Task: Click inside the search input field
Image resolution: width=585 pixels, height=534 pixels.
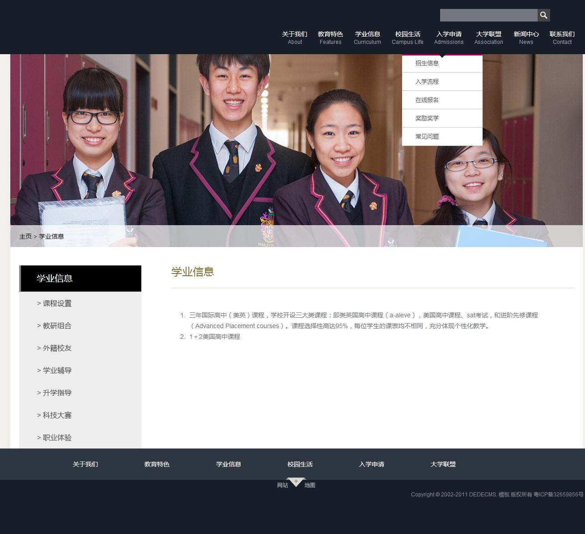Action: click(488, 15)
